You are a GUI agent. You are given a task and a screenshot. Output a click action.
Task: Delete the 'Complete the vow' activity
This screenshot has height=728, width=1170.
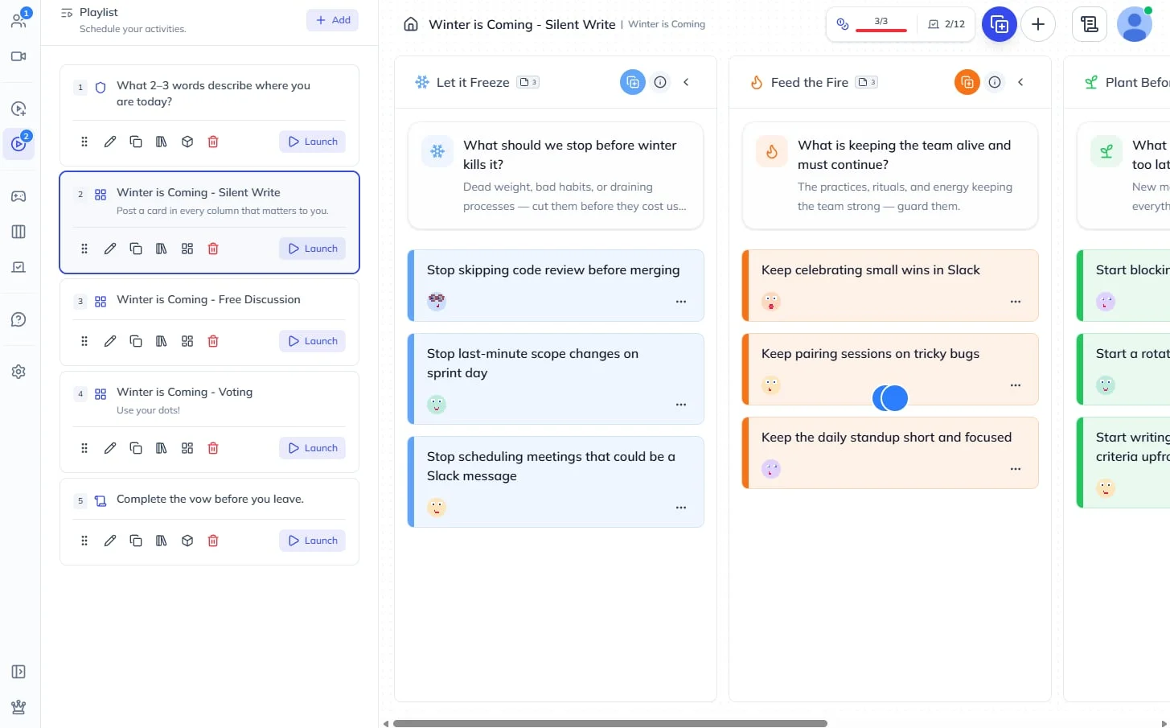click(213, 541)
